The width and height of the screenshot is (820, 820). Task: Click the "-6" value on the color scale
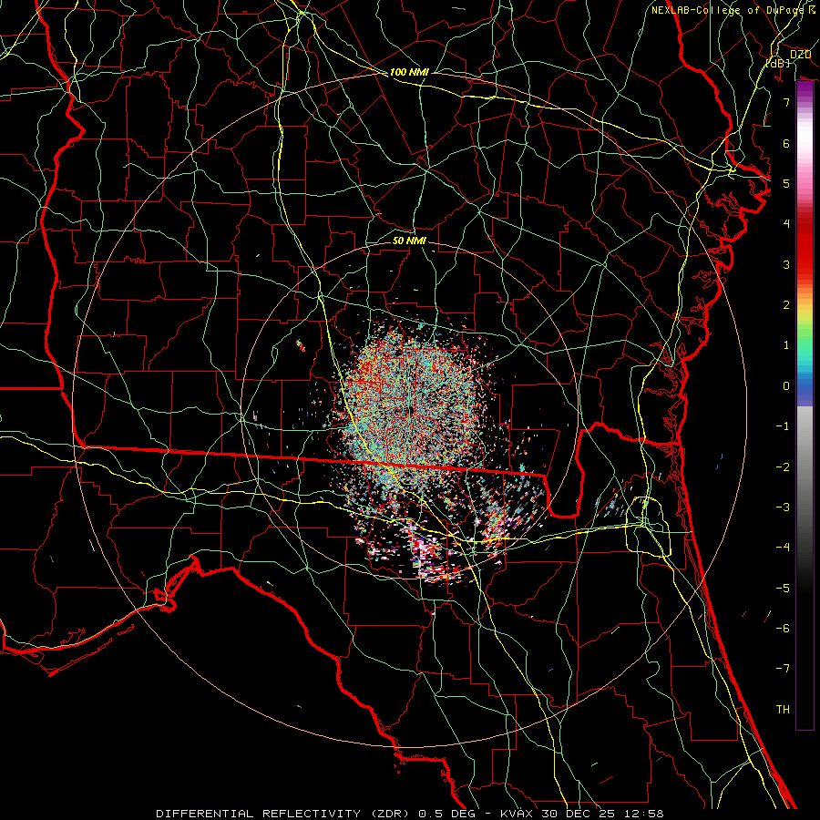783,629
